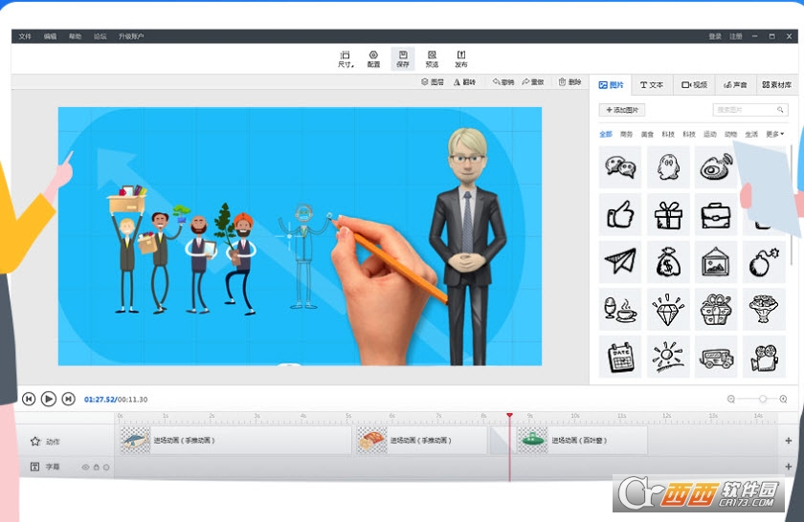The height and width of the screenshot is (522, 804).
Task: Select the thumbs-up sketch image
Action: pos(620,214)
